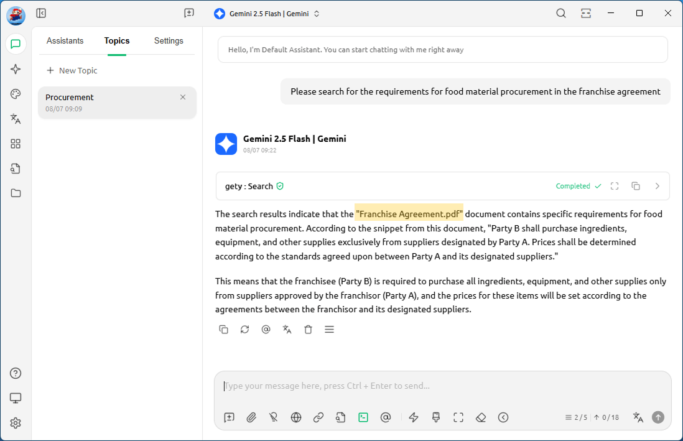The image size is (683, 441).
Task: Mention a model via @ in input toolbar
Action: [386, 417]
